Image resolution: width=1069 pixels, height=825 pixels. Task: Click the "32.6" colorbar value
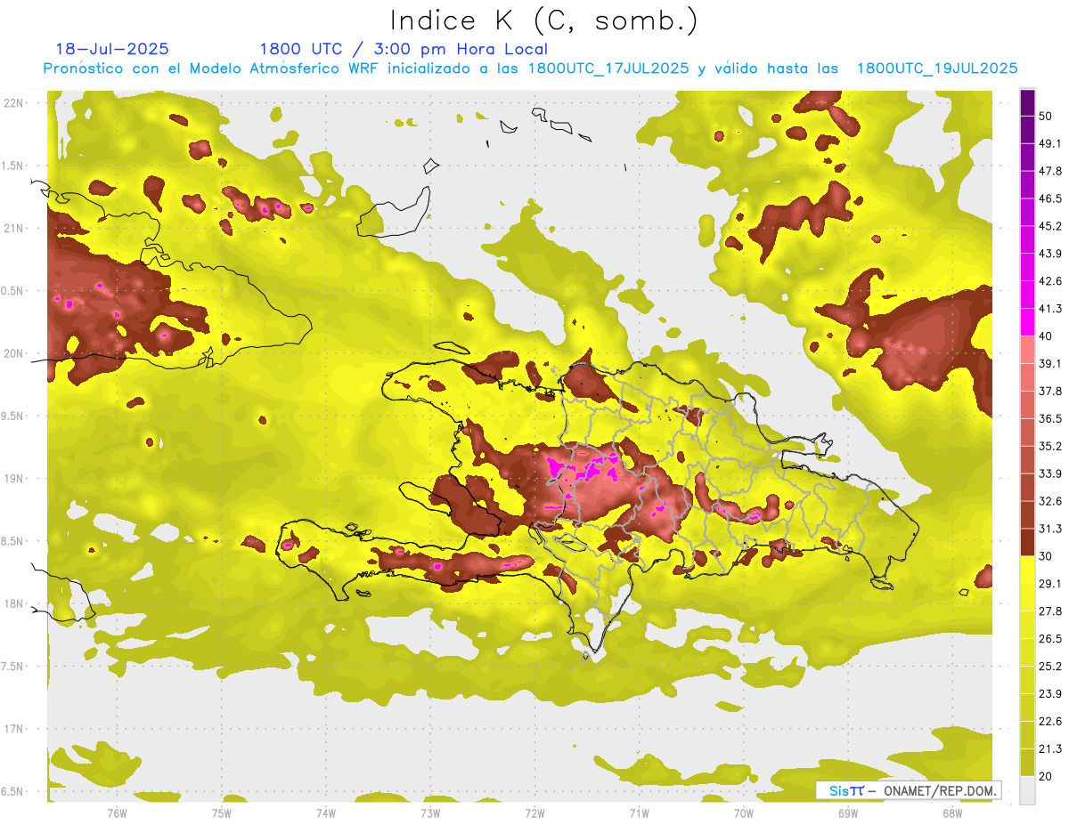(1050, 501)
